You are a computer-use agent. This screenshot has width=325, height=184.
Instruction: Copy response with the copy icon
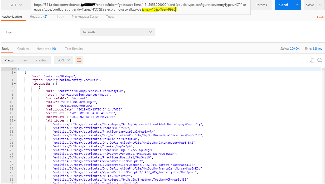(312, 60)
